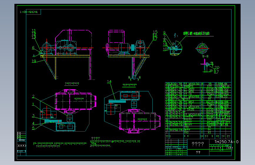Click the TH250.7A-0 drawing number in title block
The height and width of the screenshot is (165, 255).
click(226, 142)
